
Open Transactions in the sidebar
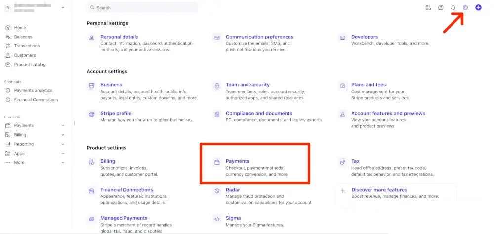(x=27, y=46)
